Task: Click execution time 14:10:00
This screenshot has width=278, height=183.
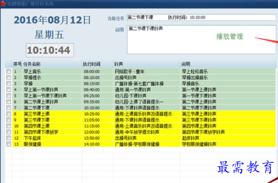Action: (x=91, y=144)
